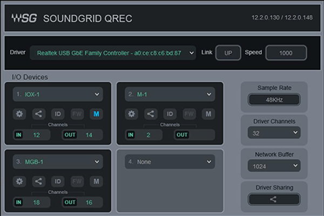Open settings gear for IOX-1 device
324x216 pixels.
[20, 114]
